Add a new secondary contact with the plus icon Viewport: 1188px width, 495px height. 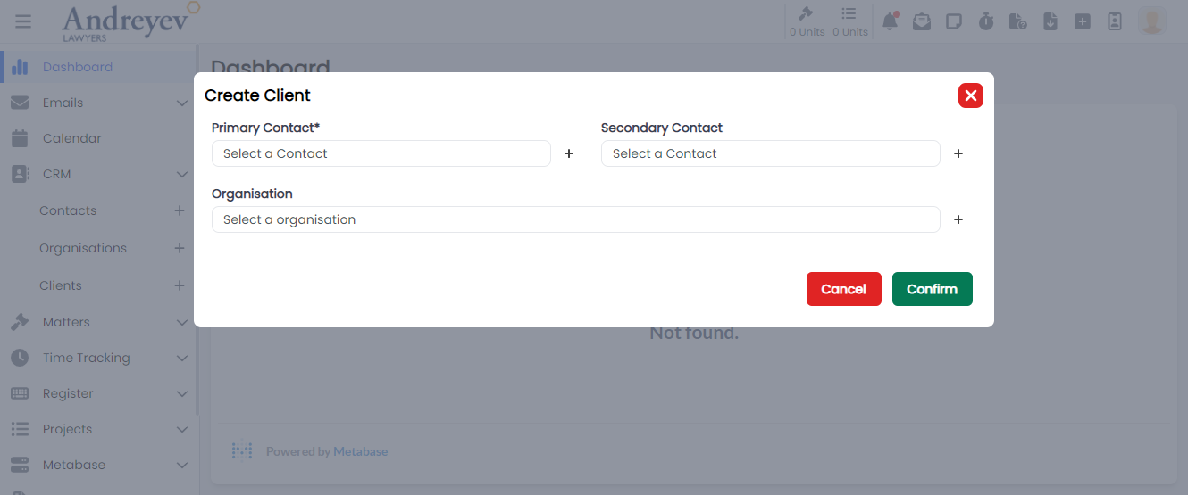point(958,153)
